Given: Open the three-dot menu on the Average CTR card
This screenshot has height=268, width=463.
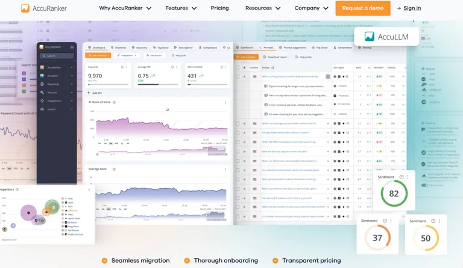Looking at the screenshot, I should (x=176, y=67).
